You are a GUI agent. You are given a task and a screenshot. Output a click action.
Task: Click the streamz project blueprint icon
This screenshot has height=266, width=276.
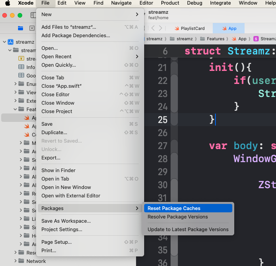pos(11,42)
